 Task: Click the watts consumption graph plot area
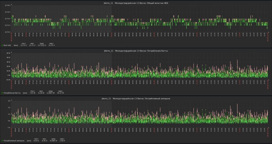click(140, 66)
